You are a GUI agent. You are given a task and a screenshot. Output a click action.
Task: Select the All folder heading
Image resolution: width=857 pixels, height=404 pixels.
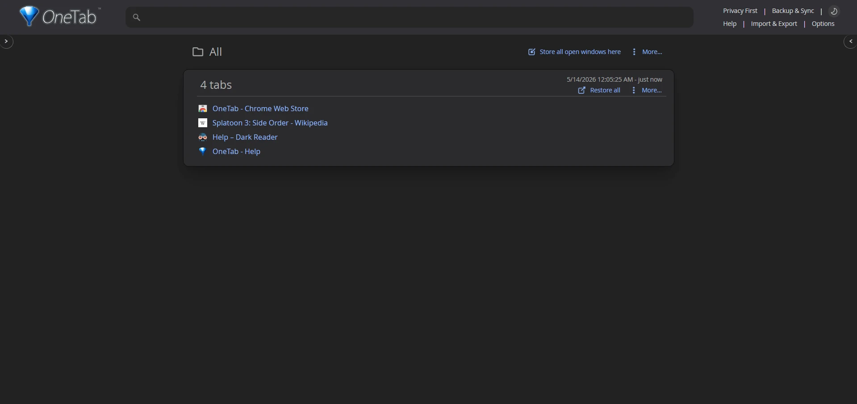coord(216,52)
